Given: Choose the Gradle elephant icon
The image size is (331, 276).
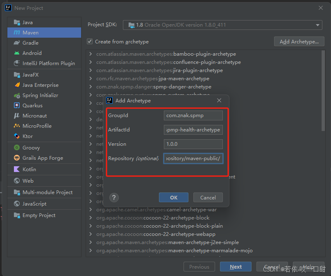Looking at the screenshot, I should (x=17, y=43).
